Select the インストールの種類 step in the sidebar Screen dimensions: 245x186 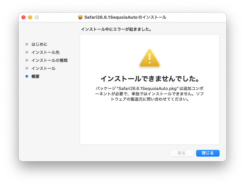(x=50, y=60)
